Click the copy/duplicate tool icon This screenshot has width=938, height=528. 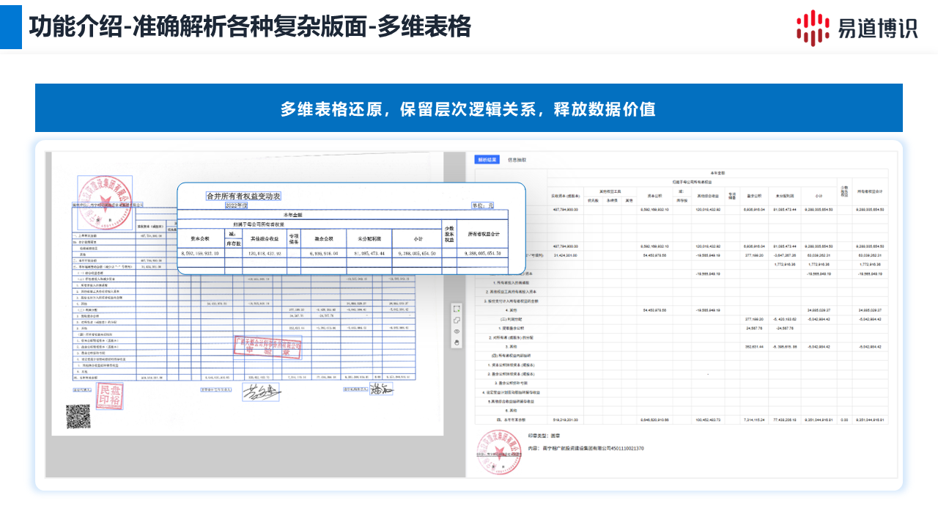pos(457,320)
